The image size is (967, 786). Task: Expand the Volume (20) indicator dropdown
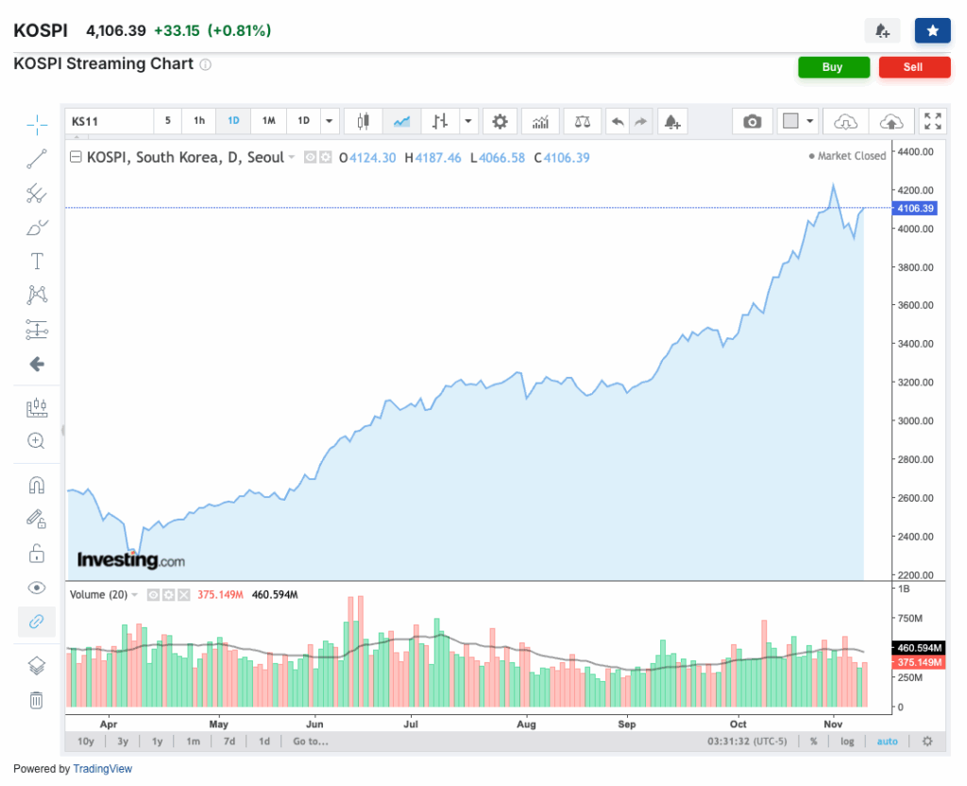135,594
